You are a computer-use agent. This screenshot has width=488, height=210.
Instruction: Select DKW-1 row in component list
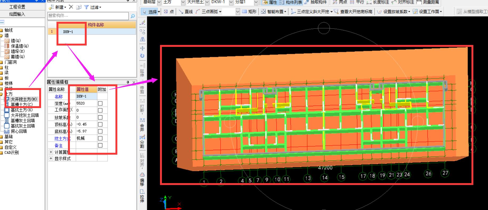[92, 32]
